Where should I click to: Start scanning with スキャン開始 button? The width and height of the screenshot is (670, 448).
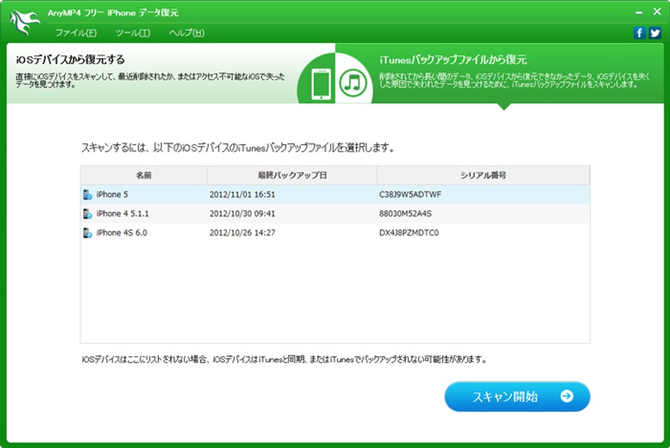(x=518, y=396)
